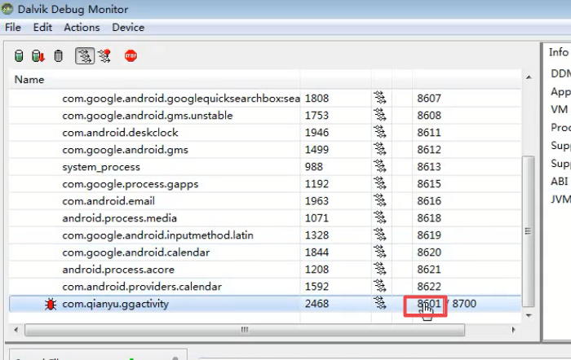Click thread icon in the android.process.acore row
The image size is (571, 360).
[380, 269]
